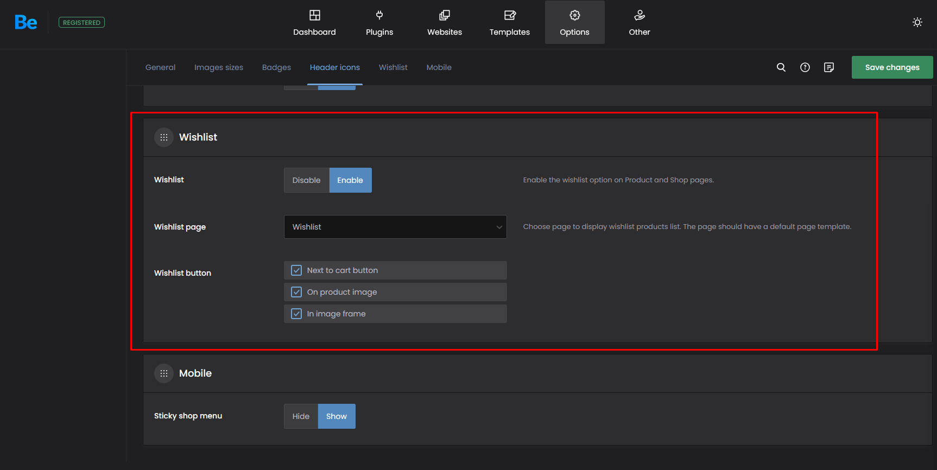The image size is (937, 470).
Task: Select the Header icons tab
Action: point(335,67)
